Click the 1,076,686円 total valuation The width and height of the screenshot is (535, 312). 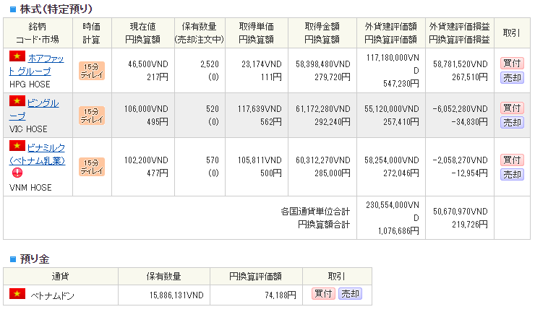(398, 231)
